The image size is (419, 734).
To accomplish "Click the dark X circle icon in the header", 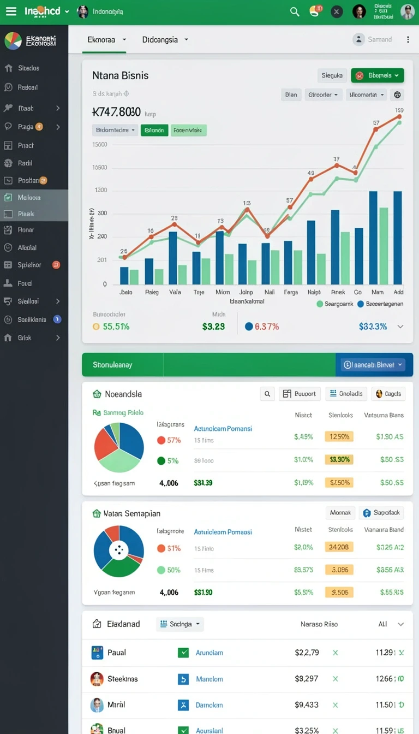I will 337,11.
